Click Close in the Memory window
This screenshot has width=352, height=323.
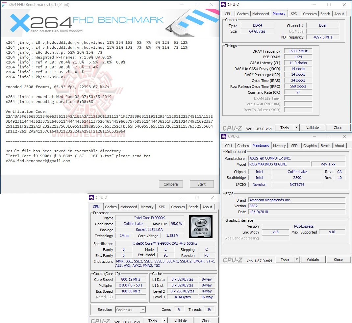pos(338,127)
